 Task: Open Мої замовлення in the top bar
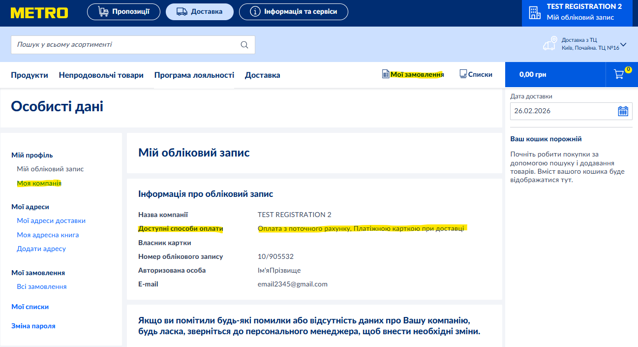pos(417,74)
